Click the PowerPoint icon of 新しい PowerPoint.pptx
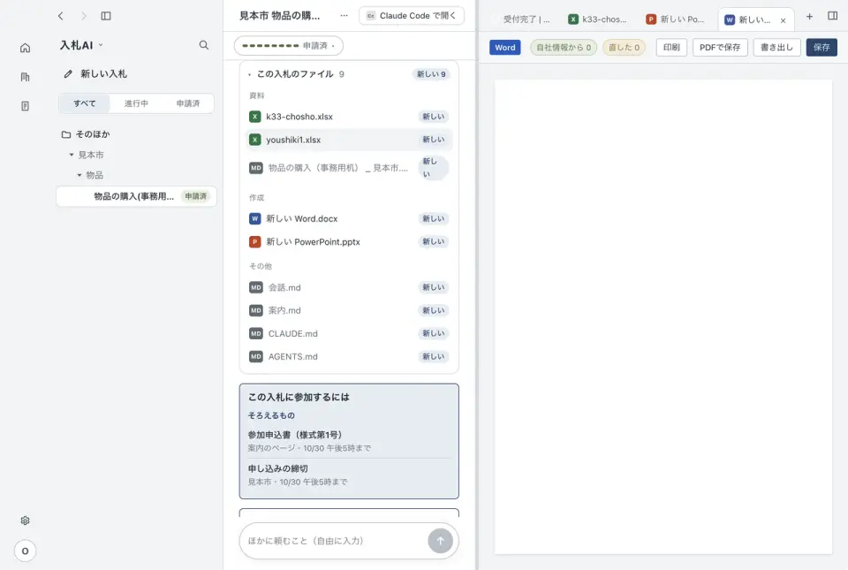The image size is (848, 570). point(254,242)
